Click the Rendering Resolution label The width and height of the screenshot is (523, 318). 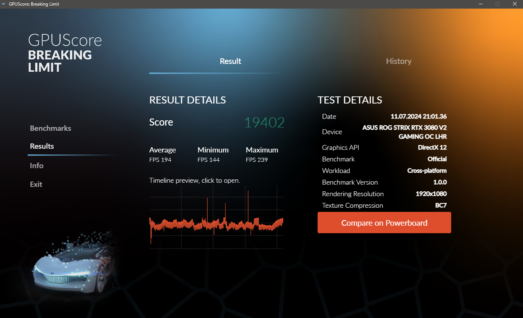click(x=353, y=194)
